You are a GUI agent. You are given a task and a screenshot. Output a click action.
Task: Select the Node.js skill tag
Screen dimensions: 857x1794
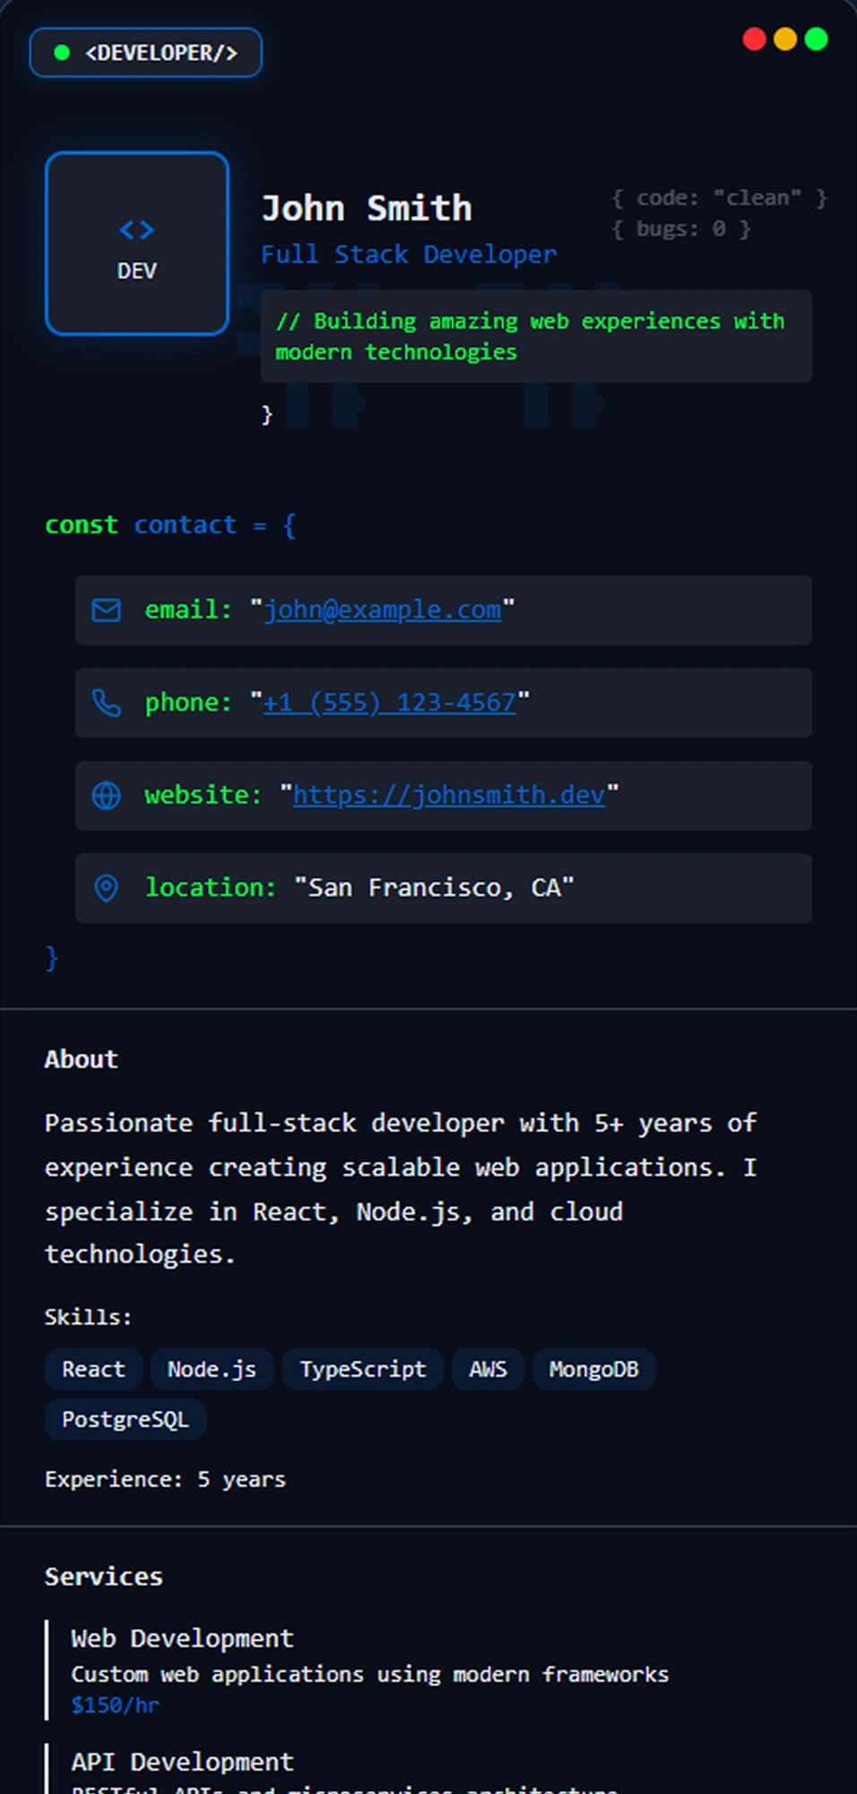click(212, 1369)
